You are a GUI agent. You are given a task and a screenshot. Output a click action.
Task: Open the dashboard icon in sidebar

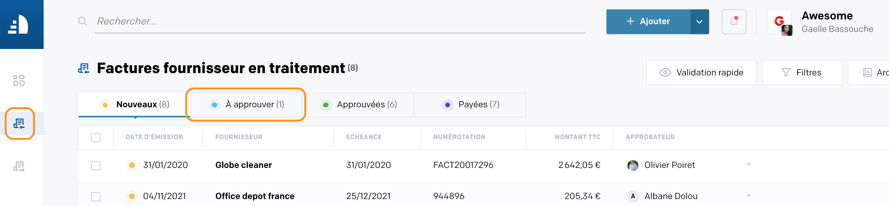tap(19, 80)
